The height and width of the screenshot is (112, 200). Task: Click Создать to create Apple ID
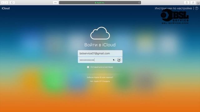[106, 81]
